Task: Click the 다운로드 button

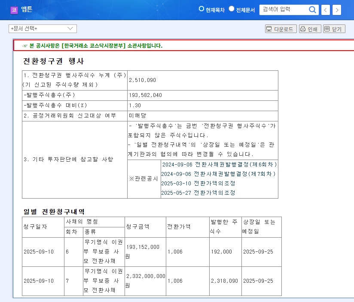Action: point(281,29)
